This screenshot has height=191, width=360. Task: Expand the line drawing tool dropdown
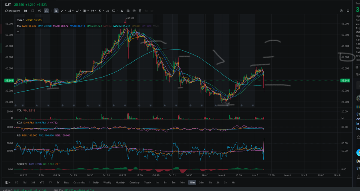coord(66,11)
